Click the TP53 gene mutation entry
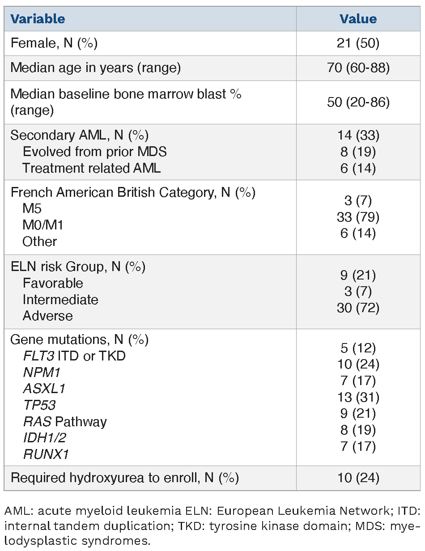 click(x=39, y=405)
